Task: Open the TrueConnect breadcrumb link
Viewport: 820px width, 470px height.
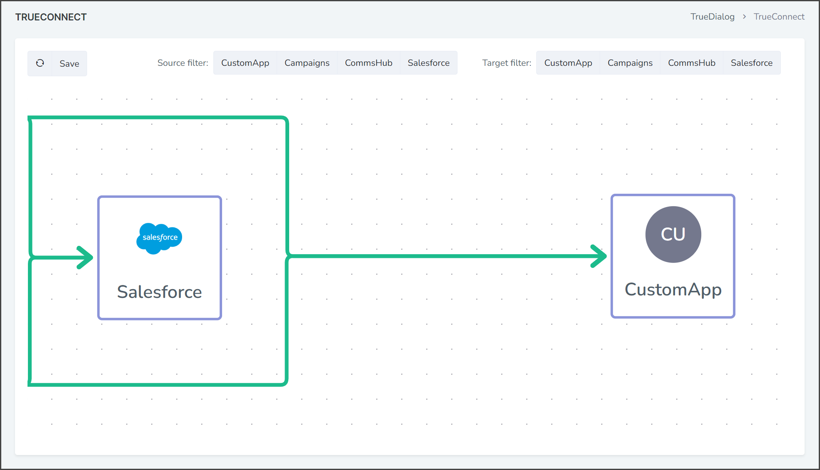Action: [x=779, y=17]
